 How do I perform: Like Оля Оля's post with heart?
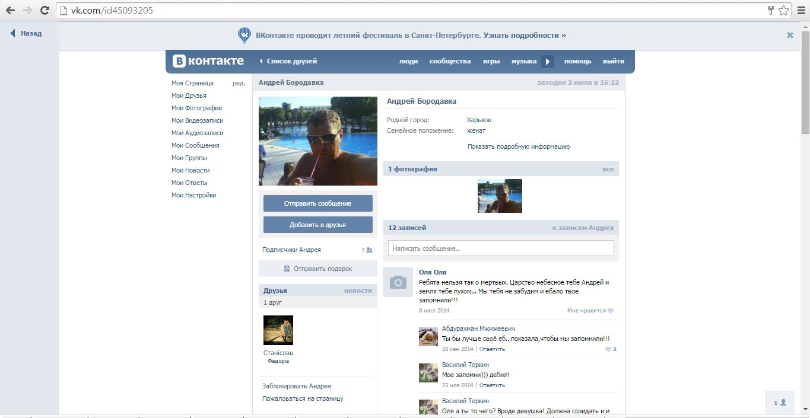(x=610, y=311)
